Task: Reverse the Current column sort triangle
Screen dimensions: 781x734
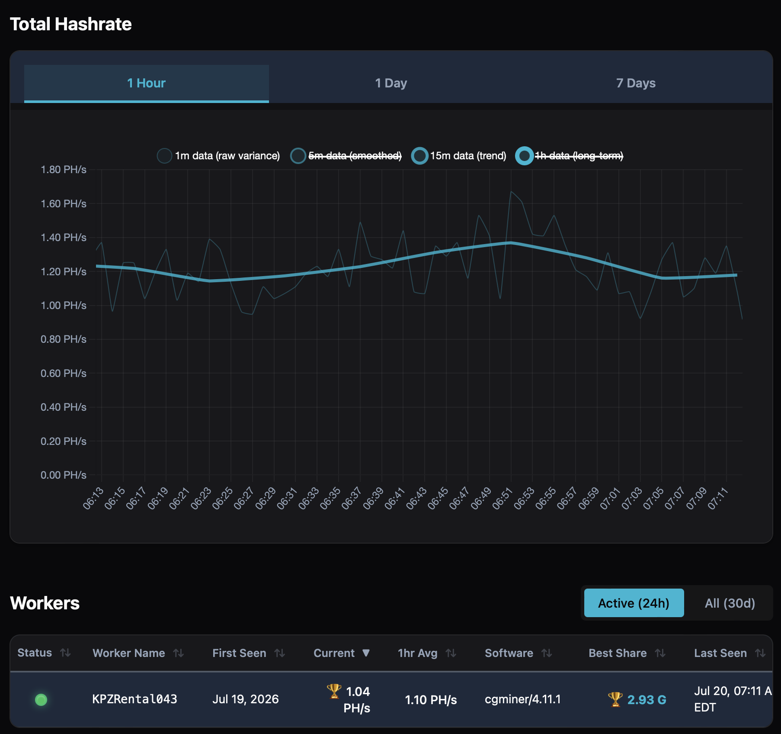Action: click(x=366, y=653)
